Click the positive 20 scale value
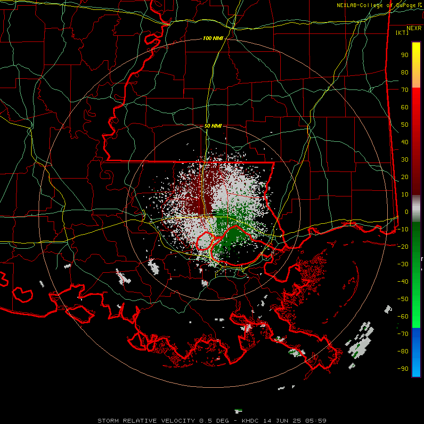This screenshot has height=424, width=424. pyautogui.click(x=405, y=177)
